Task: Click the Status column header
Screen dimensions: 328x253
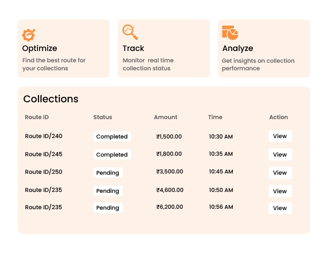Action: pyautogui.click(x=103, y=117)
